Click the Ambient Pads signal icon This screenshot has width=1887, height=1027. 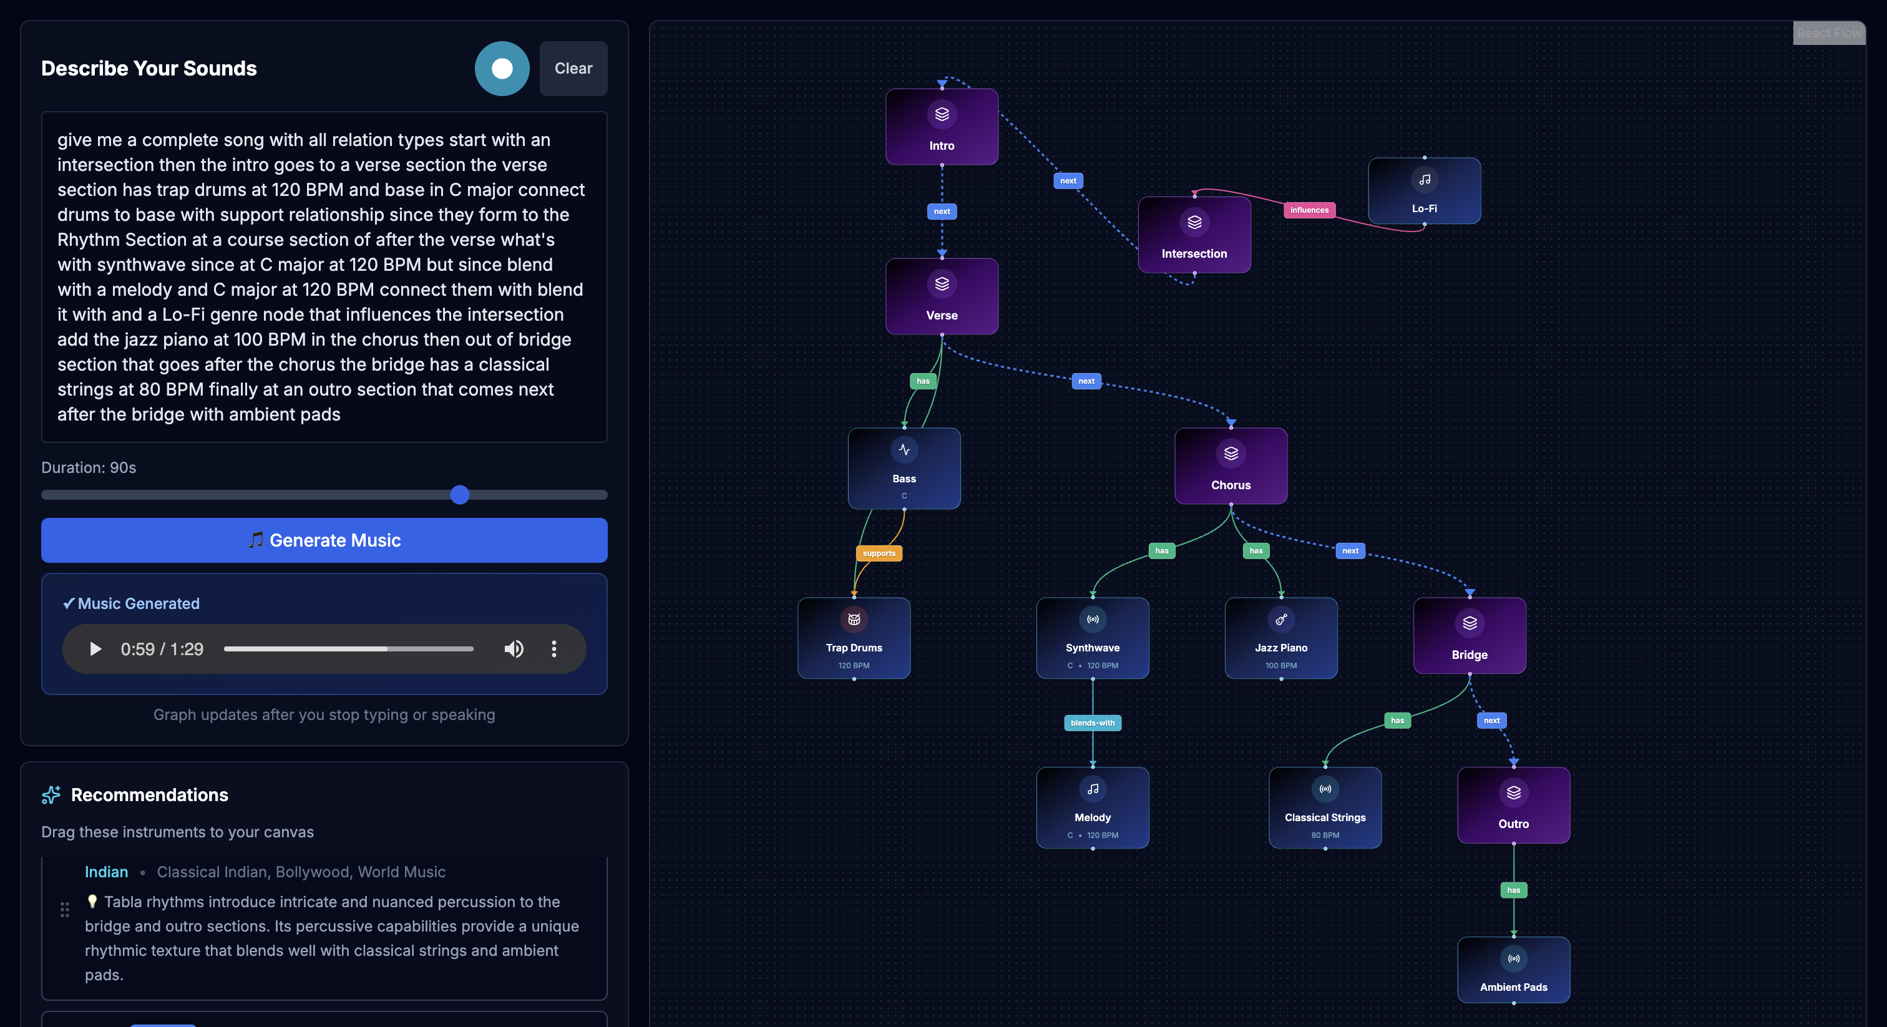[x=1513, y=959]
